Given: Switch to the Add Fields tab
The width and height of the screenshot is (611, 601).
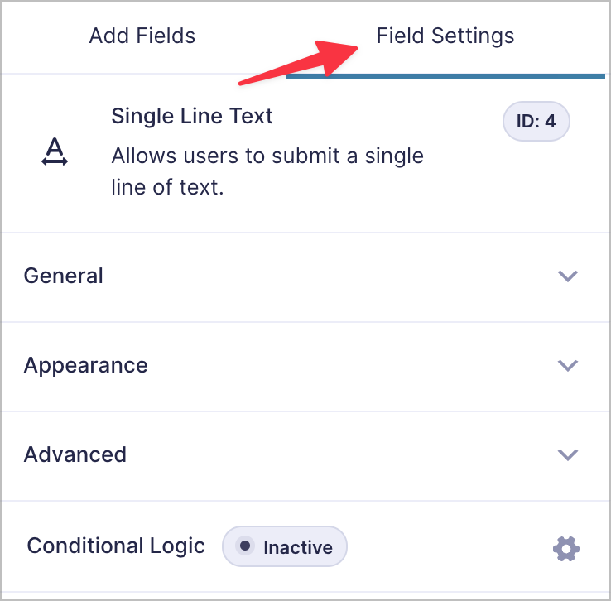Looking at the screenshot, I should click(142, 36).
